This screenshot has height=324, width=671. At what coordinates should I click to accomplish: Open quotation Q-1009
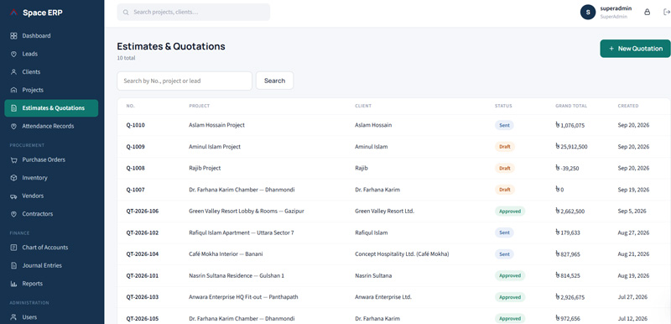135,147
